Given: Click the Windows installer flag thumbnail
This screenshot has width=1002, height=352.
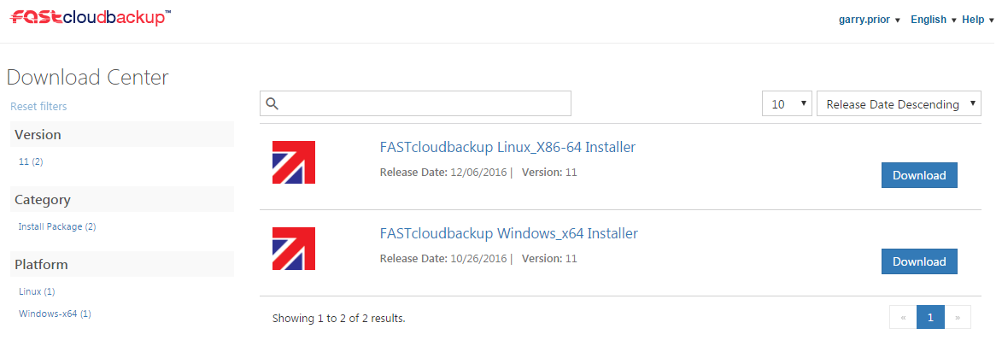Looking at the screenshot, I should click(294, 249).
